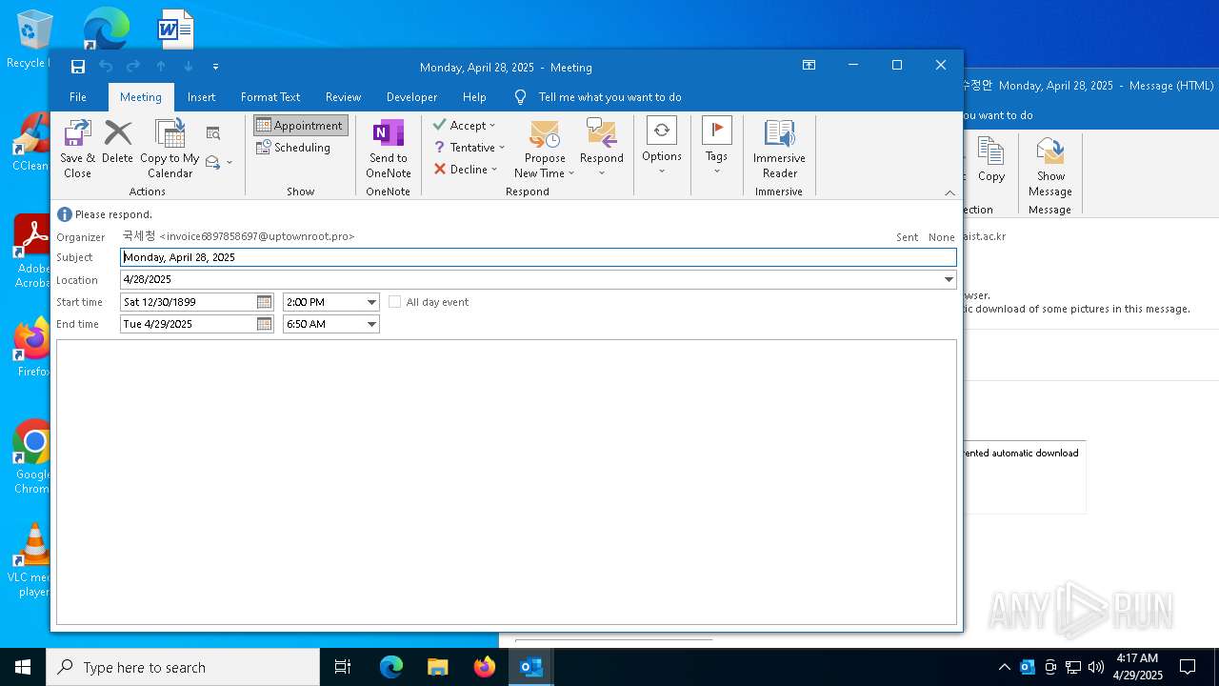Image resolution: width=1219 pixels, height=686 pixels.
Task: Open the Format Text tab
Action: point(270,97)
